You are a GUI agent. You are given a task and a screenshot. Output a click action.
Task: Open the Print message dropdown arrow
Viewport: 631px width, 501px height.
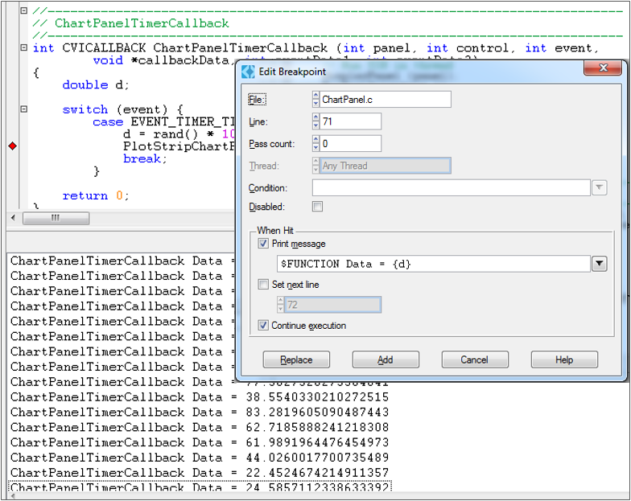599,264
